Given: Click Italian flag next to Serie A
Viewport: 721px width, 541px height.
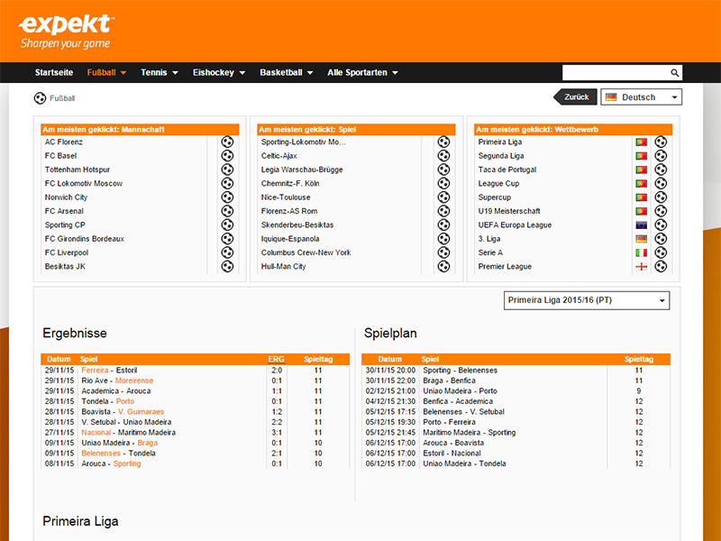Looking at the screenshot, I should pyautogui.click(x=642, y=252).
